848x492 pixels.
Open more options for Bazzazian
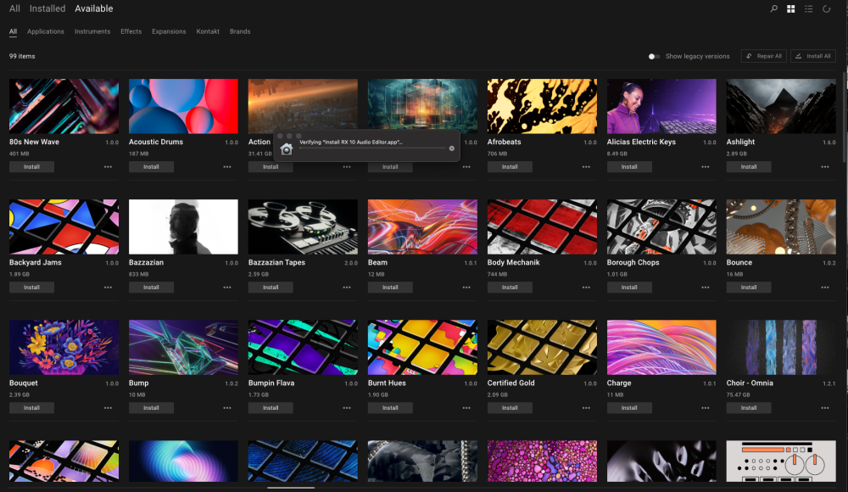click(227, 288)
